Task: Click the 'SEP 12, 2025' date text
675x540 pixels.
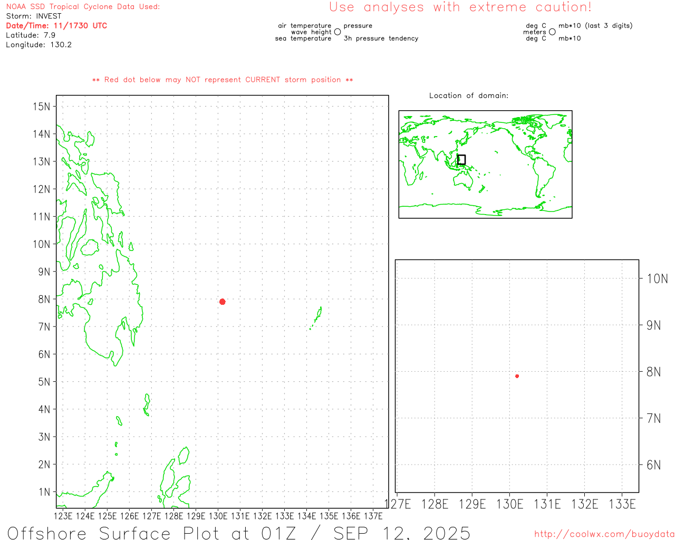Action: 402,533
